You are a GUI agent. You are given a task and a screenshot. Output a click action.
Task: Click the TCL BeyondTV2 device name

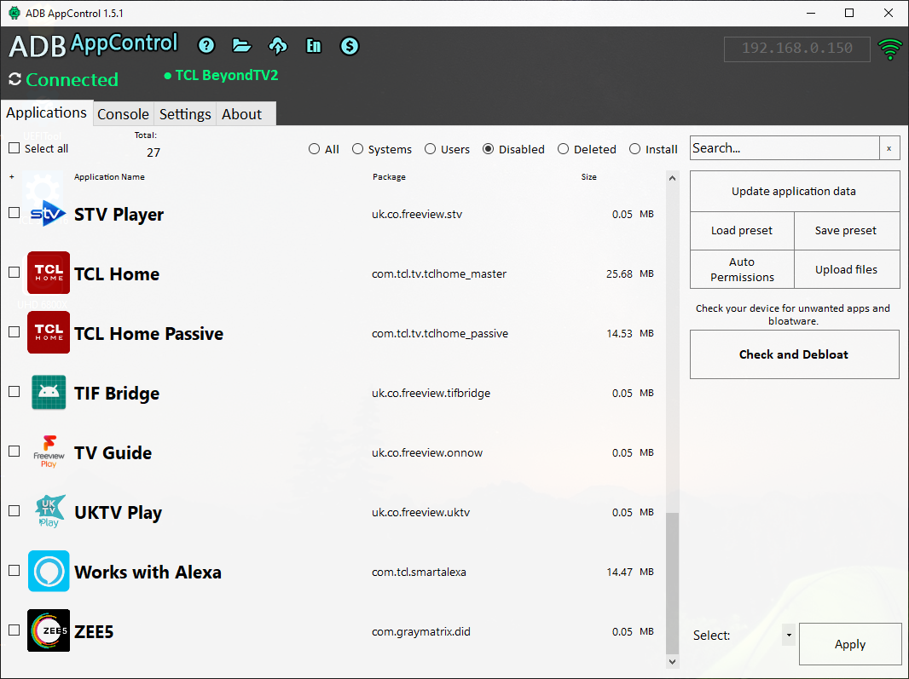point(227,75)
